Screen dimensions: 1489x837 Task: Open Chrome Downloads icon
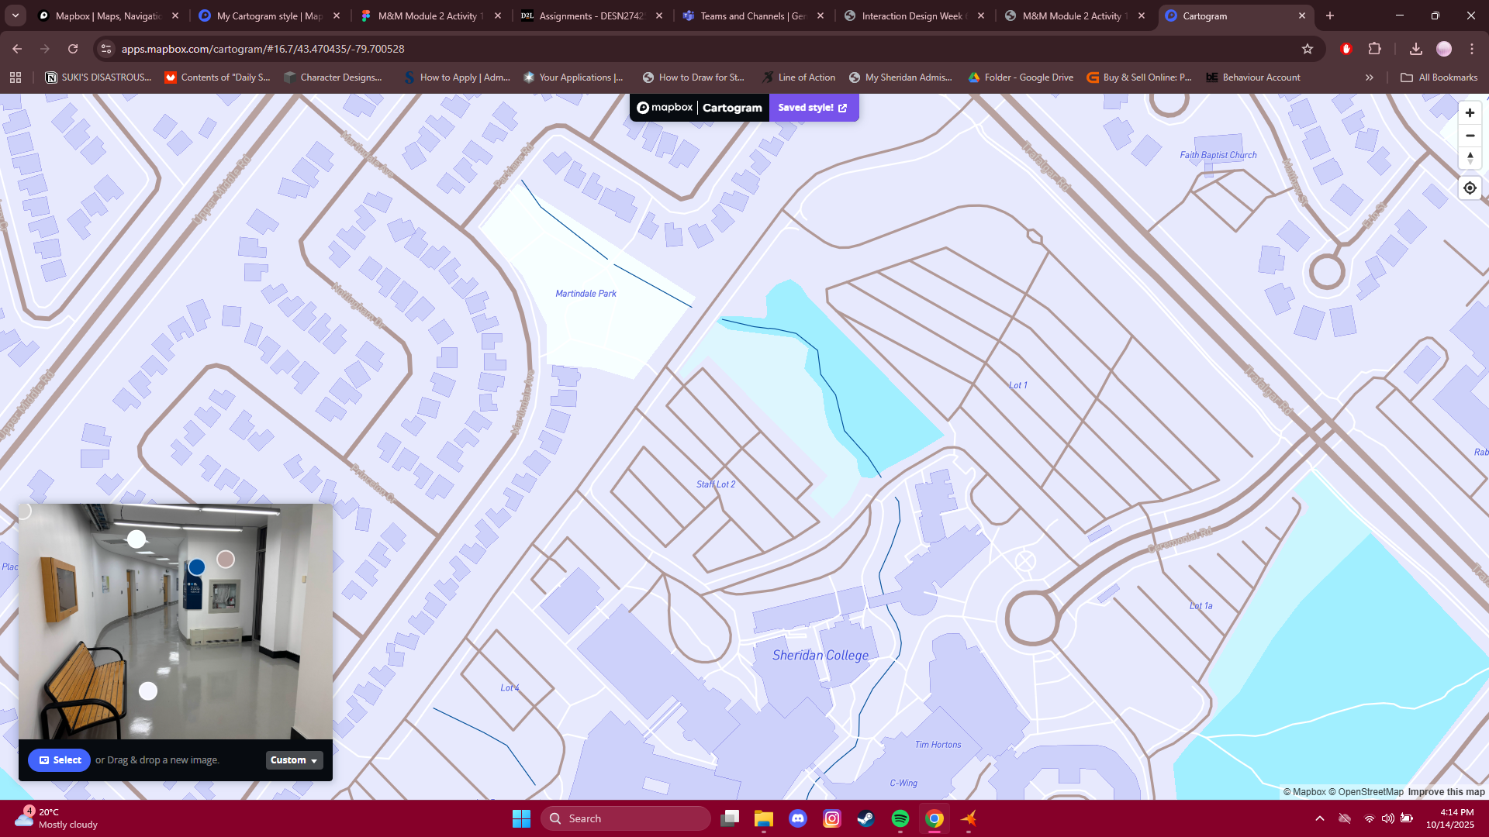pyautogui.click(x=1415, y=49)
